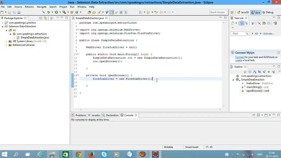Click the Quick Access search field
This screenshot has height=158, width=281.
218,12
